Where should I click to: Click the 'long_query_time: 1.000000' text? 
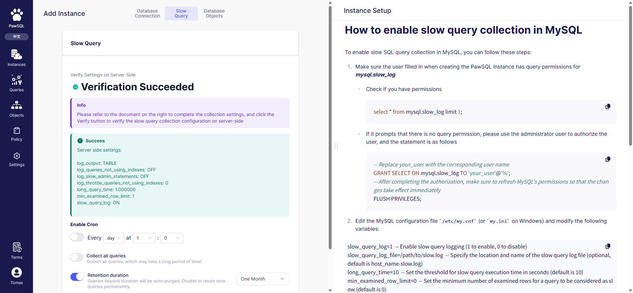106,190
